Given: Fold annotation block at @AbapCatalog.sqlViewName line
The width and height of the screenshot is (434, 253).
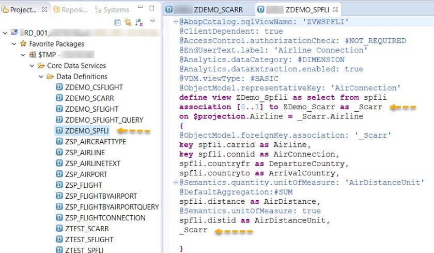Looking at the screenshot, I should (175, 22).
